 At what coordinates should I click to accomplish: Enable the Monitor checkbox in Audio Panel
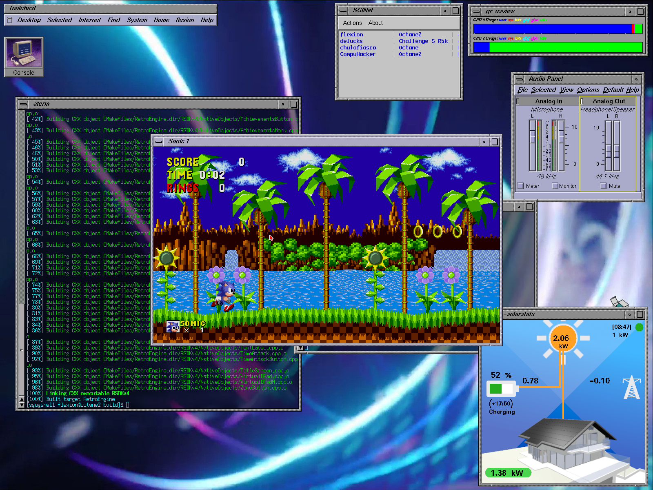point(555,186)
